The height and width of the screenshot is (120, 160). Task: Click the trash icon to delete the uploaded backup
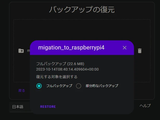coord(140,51)
